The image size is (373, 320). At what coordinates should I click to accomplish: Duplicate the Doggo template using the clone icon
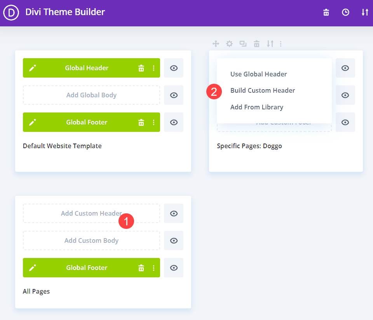click(243, 44)
